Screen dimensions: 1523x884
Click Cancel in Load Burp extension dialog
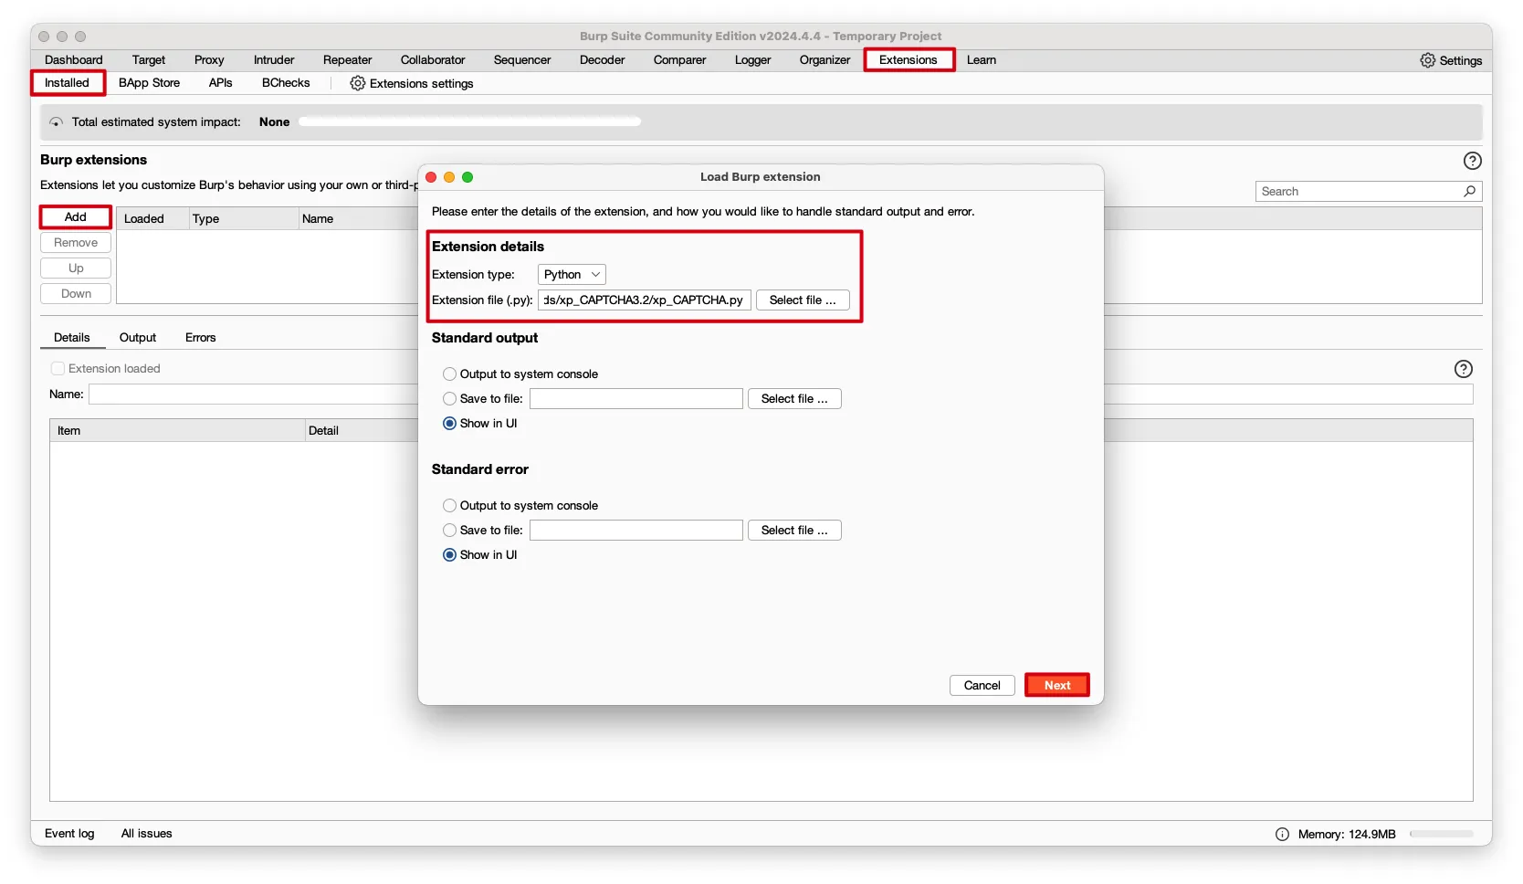pyautogui.click(x=982, y=686)
